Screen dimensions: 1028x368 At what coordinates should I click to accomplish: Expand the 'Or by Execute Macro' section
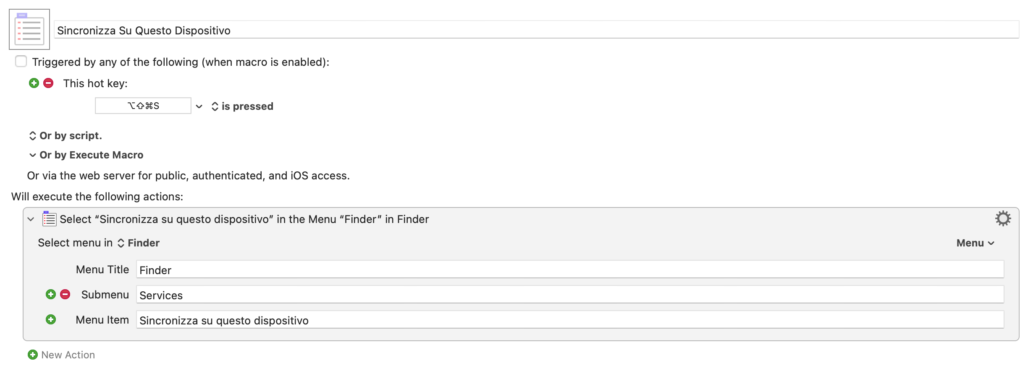[x=86, y=155]
